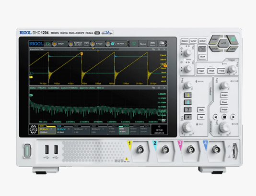Open the FFT window menu icon
Viewport: 256px width, 196px height.
click(159, 88)
